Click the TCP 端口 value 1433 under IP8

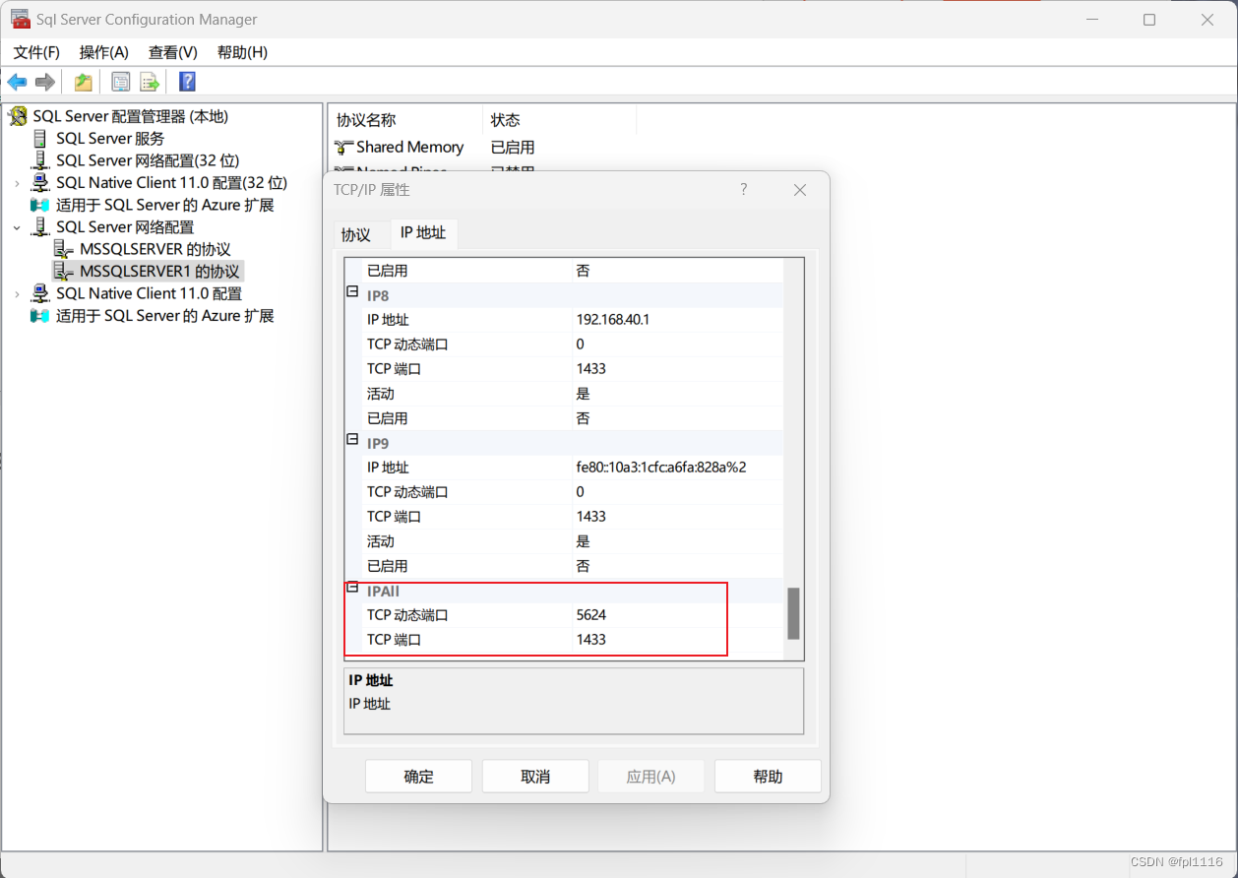tap(591, 369)
